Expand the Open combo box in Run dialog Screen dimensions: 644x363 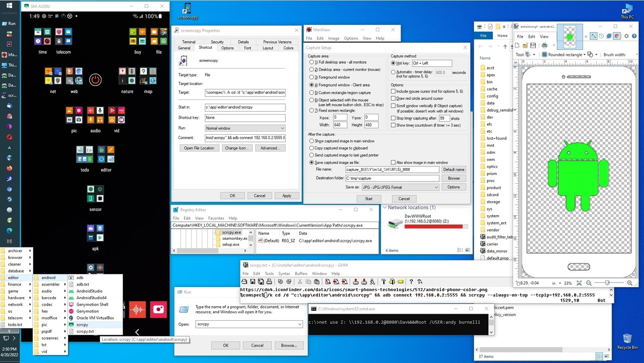pyautogui.click(x=300, y=324)
